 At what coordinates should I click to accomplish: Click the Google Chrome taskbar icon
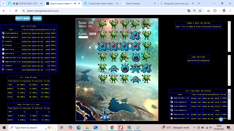(x=112, y=128)
